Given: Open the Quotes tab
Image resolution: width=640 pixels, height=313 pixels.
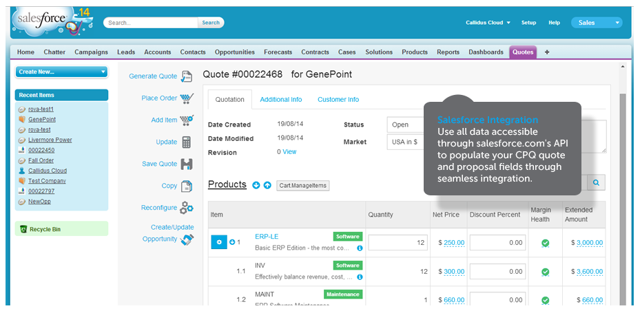Looking at the screenshot, I should 523,52.
